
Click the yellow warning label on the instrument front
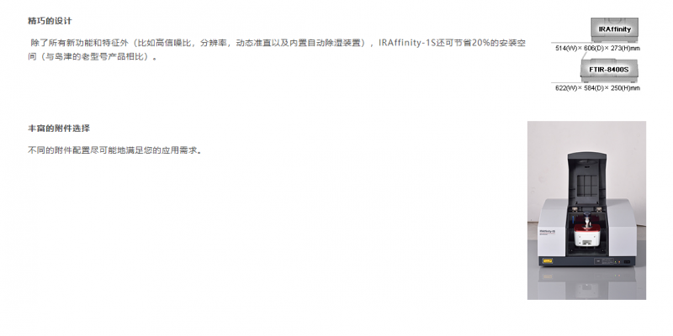pos(548,261)
